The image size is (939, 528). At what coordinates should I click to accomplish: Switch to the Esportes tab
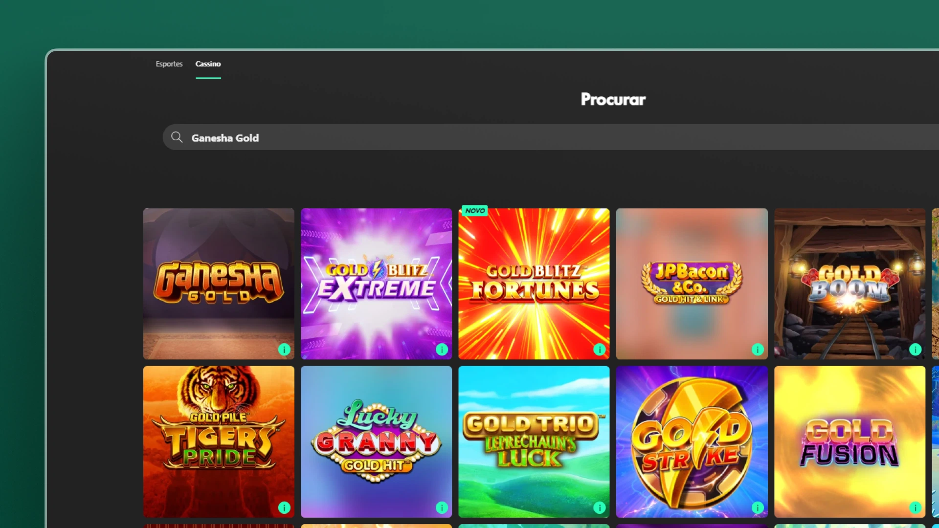point(169,64)
